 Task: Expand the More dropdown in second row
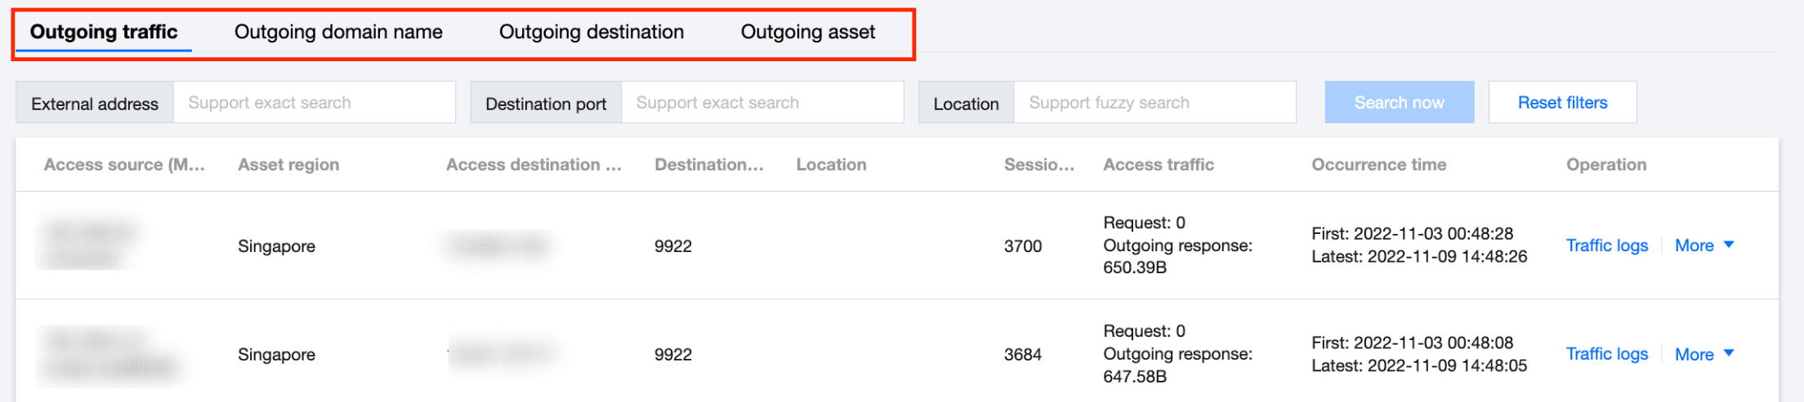point(1695,354)
